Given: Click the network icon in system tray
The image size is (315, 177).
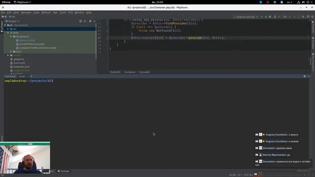Looking at the screenshot, I should 299,2.
